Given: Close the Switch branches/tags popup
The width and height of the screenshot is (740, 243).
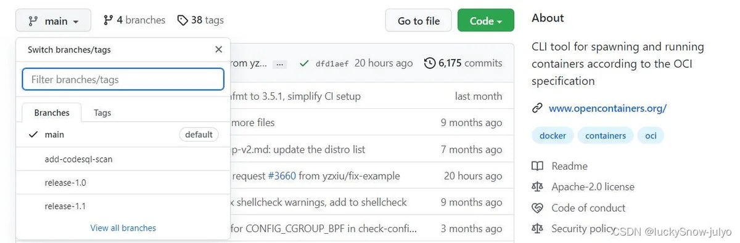Looking at the screenshot, I should pos(218,50).
